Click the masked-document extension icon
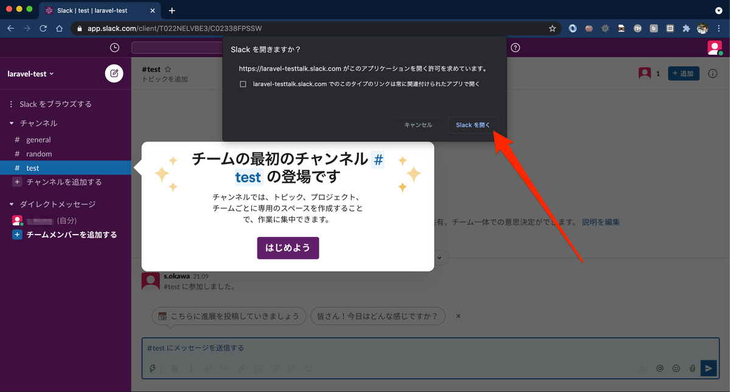The height and width of the screenshot is (392, 730). tap(622, 28)
